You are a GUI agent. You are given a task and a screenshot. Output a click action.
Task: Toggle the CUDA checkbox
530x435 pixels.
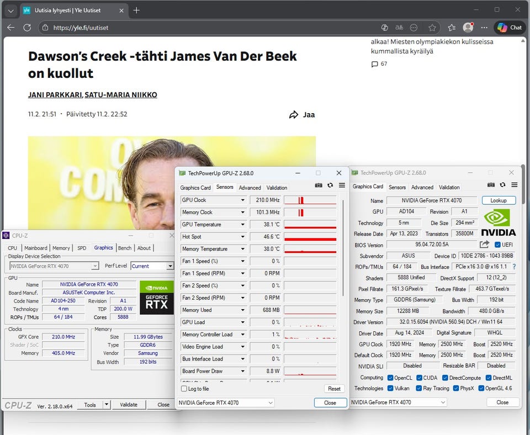(420, 378)
